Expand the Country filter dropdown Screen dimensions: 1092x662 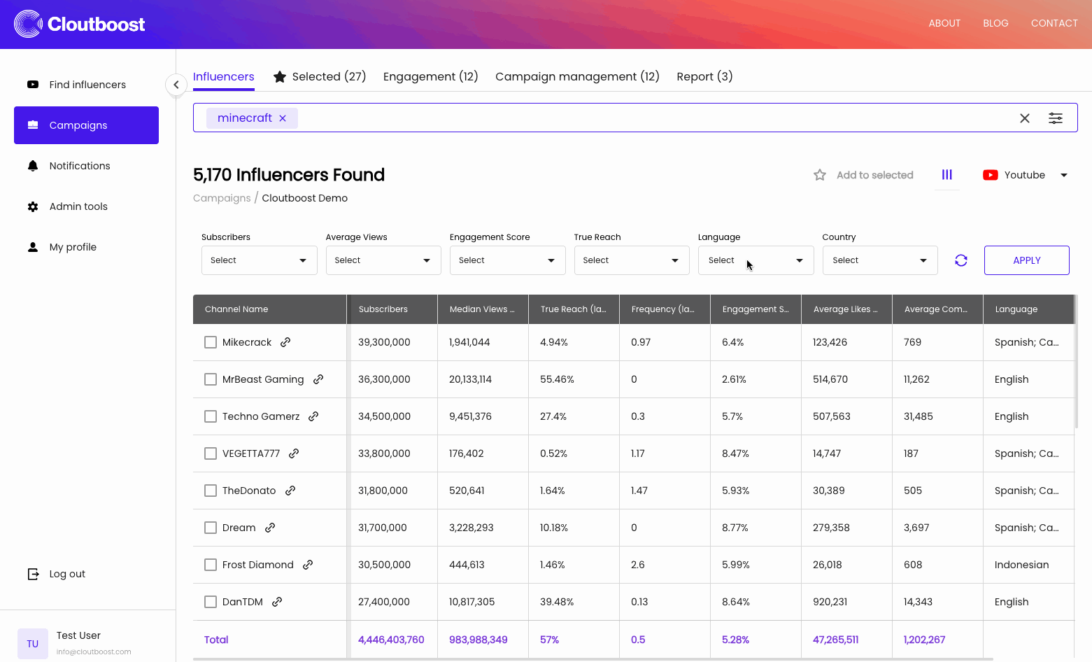880,260
